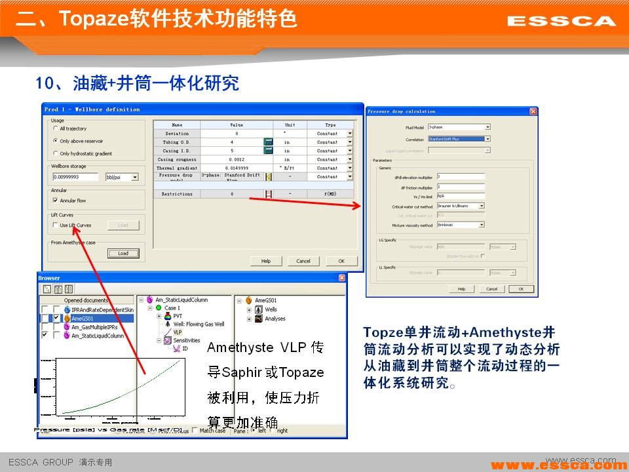Click Load button under From Amethyste case
Screen dimensions: 629x472
coord(123,253)
